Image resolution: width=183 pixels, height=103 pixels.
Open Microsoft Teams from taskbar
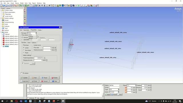coord(21,101)
